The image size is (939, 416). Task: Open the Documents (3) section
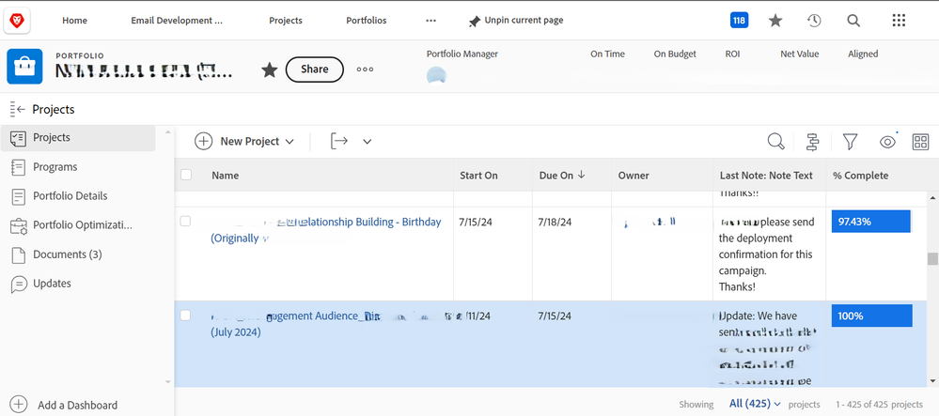click(67, 254)
